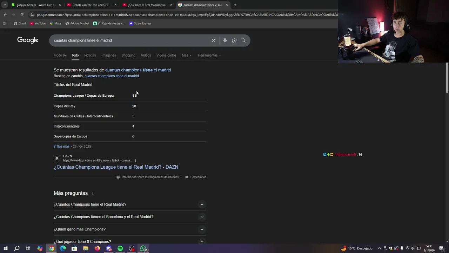Open a new browser tab
This screenshot has width=449, height=253.
click(x=235, y=5)
